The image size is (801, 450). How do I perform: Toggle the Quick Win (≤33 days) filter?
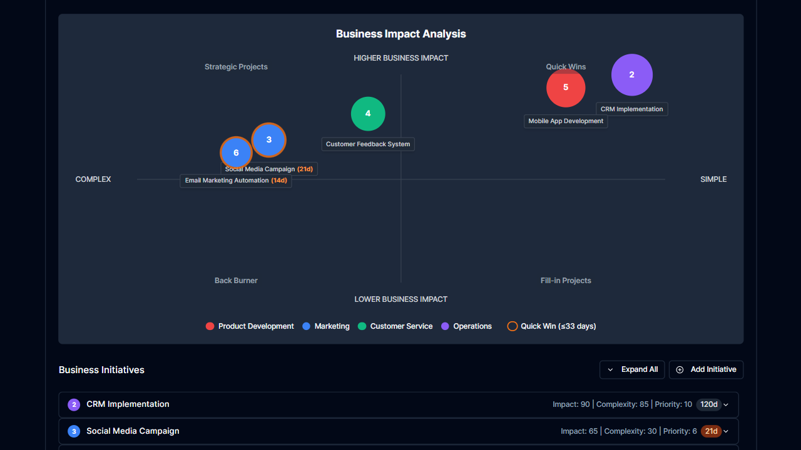tap(551, 326)
